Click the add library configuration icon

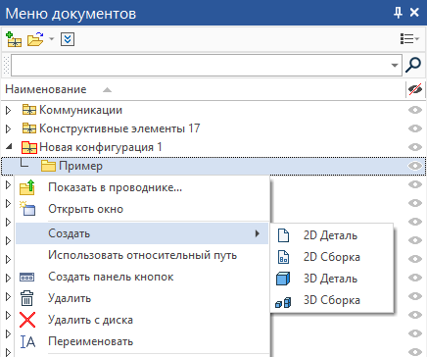(14, 39)
